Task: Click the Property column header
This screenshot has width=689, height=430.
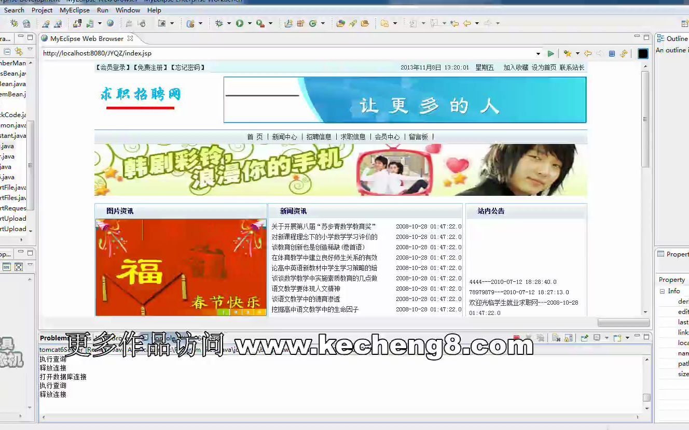Action: 673,280
